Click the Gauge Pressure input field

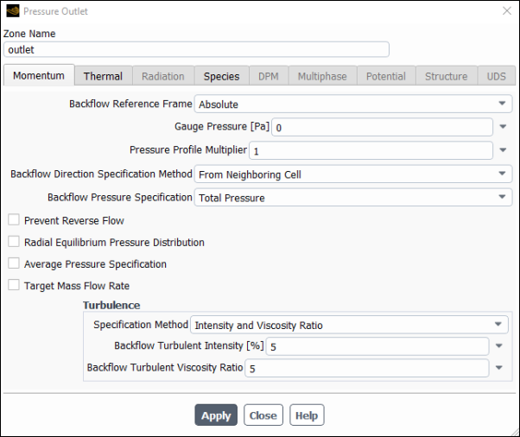point(380,127)
